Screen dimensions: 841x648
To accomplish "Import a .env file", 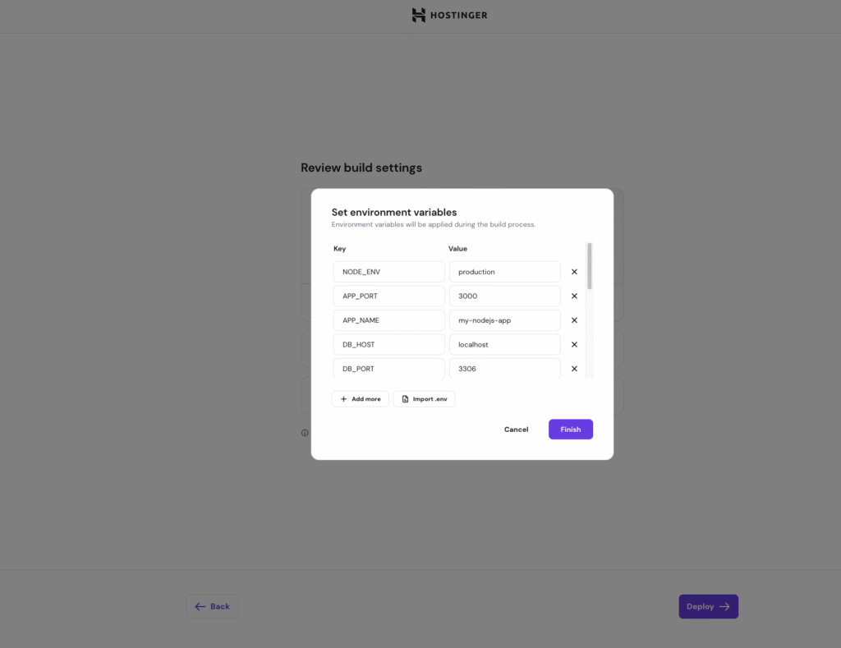I will 425,399.
